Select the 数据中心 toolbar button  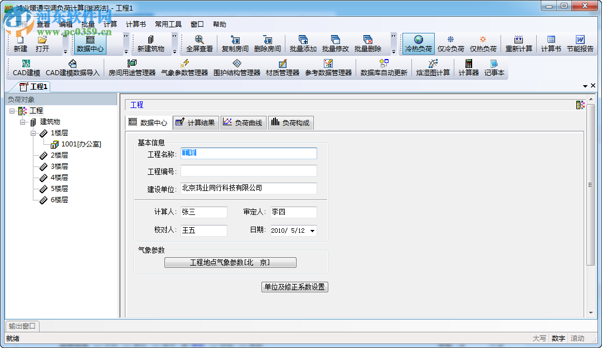click(90, 44)
